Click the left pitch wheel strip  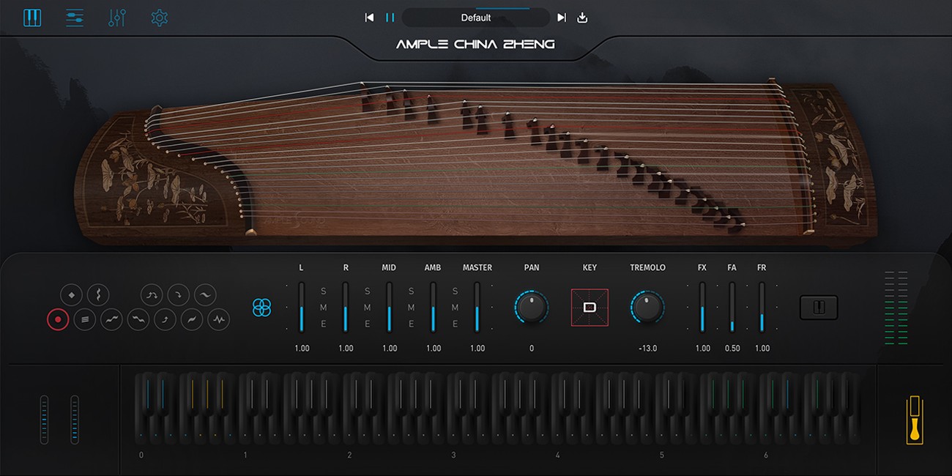pos(44,420)
